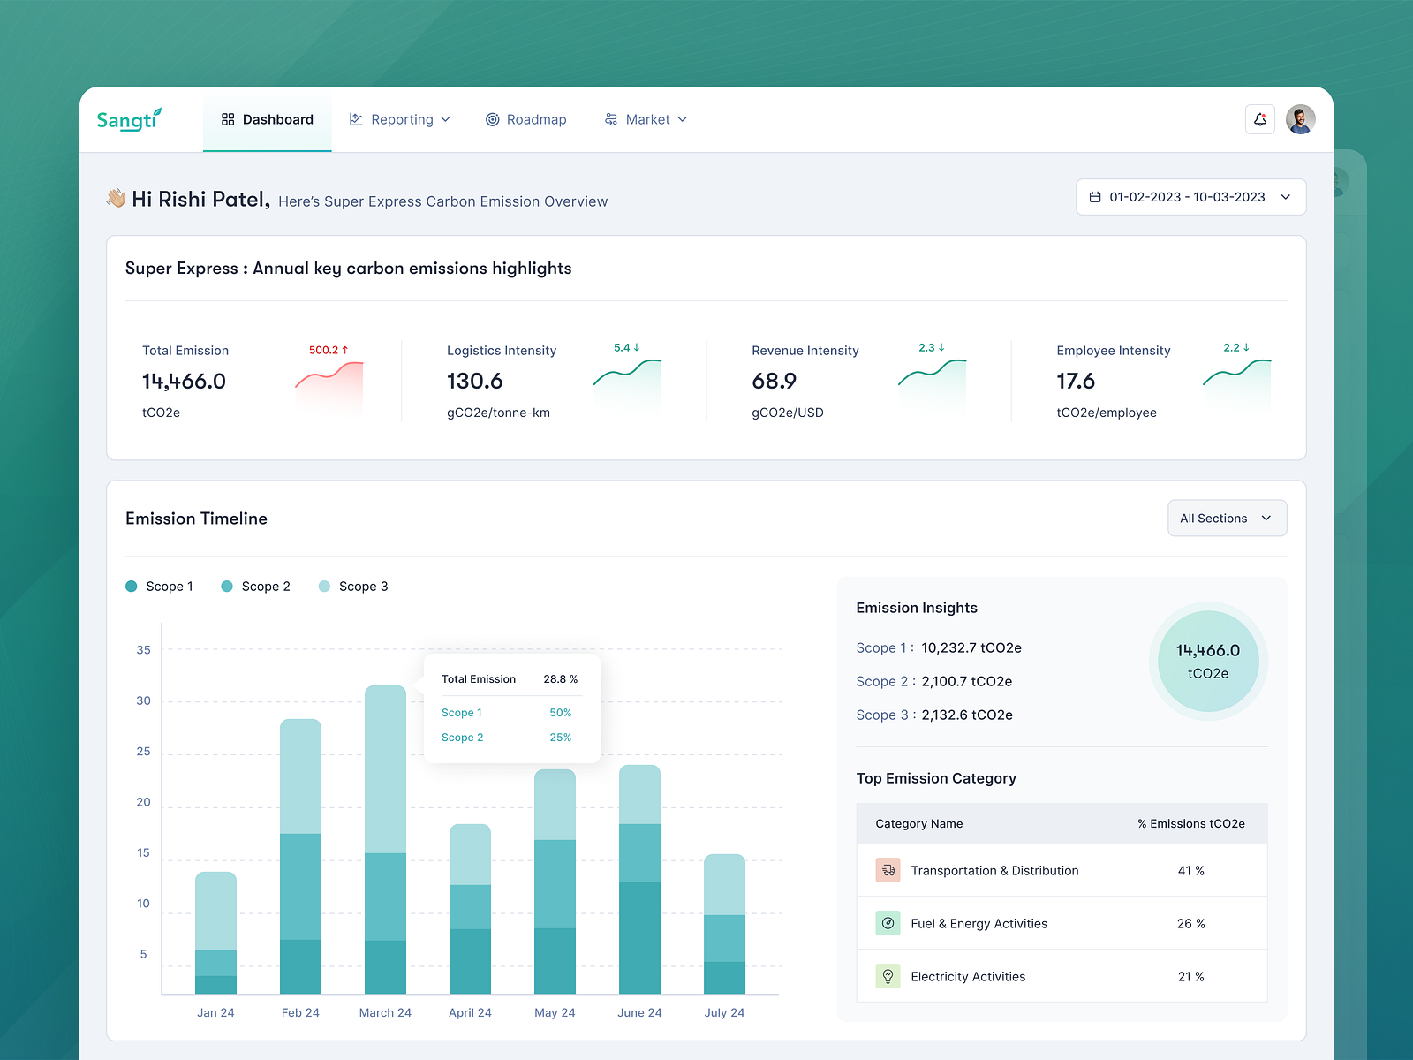Click the Fuel & Energy Activities icon
This screenshot has height=1060, width=1413.
click(x=888, y=923)
